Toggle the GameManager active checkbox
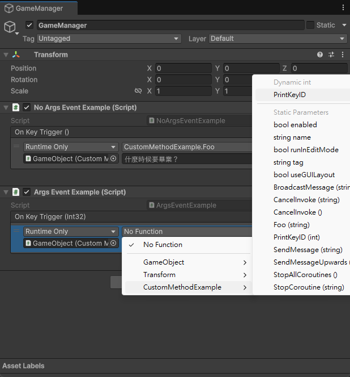 click(29, 26)
